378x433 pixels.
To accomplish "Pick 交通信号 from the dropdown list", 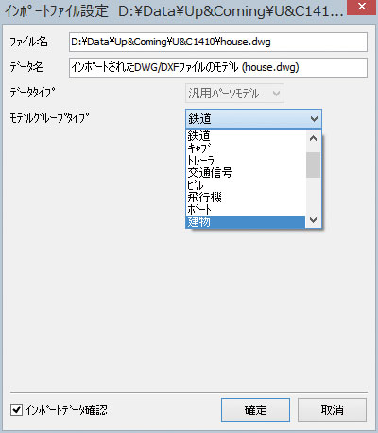I will tap(246, 173).
